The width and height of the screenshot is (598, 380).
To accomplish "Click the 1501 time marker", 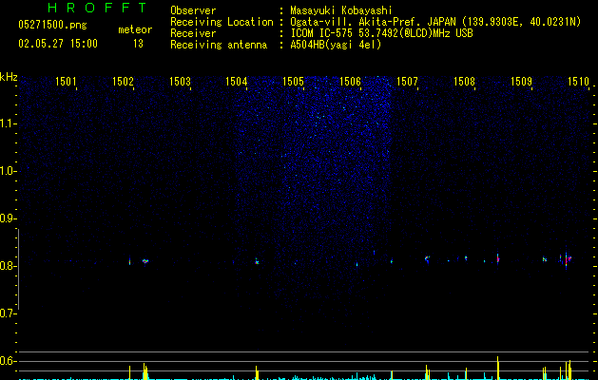I will coord(66,82).
